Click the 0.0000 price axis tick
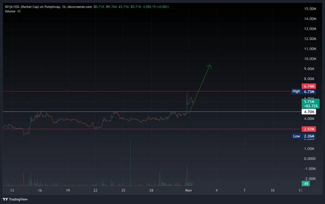The height and width of the screenshot is (204, 325). click(x=310, y=159)
